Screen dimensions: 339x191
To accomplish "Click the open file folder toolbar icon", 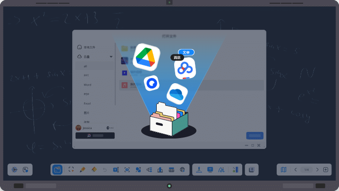I will click(58, 169).
